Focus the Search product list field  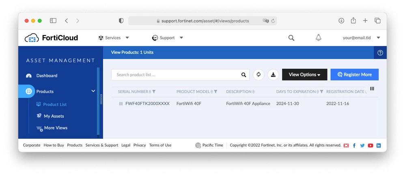tap(180, 75)
